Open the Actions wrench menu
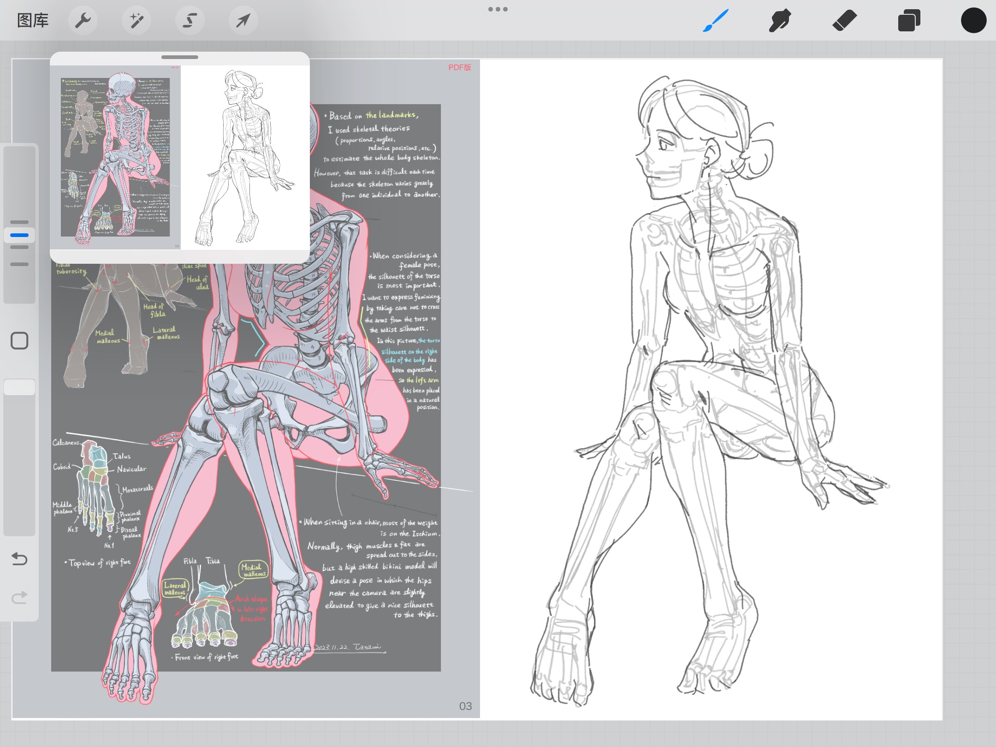 click(x=83, y=20)
